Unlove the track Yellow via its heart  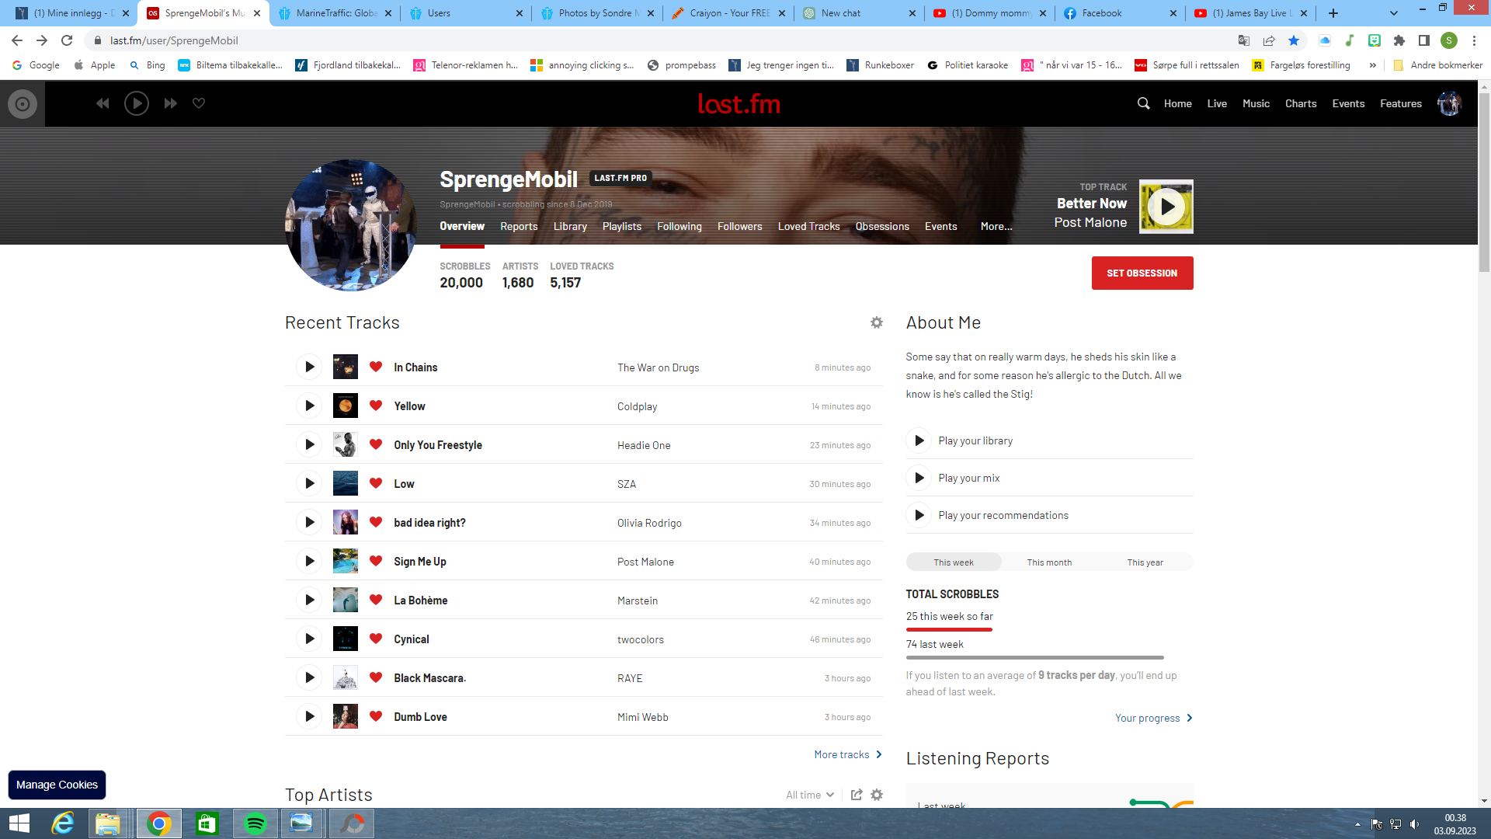(x=376, y=406)
